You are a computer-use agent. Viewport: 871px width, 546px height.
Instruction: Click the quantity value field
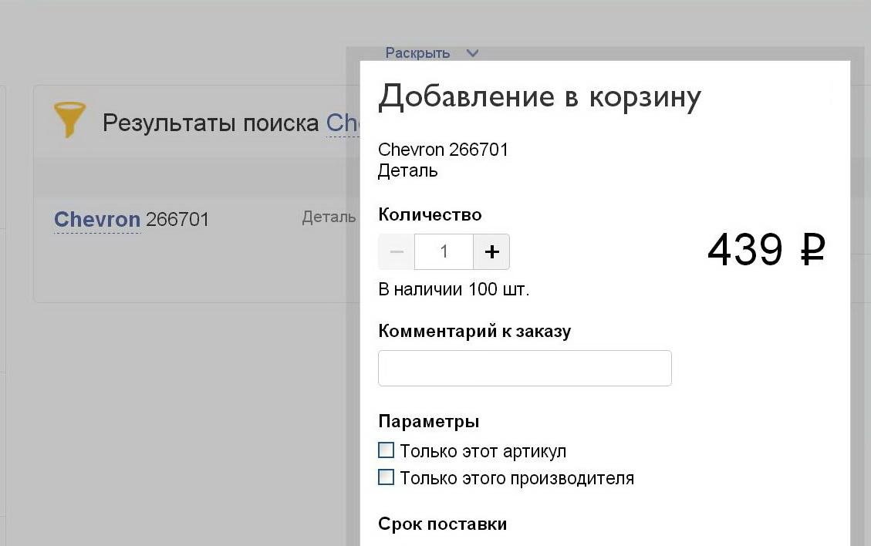coord(444,251)
